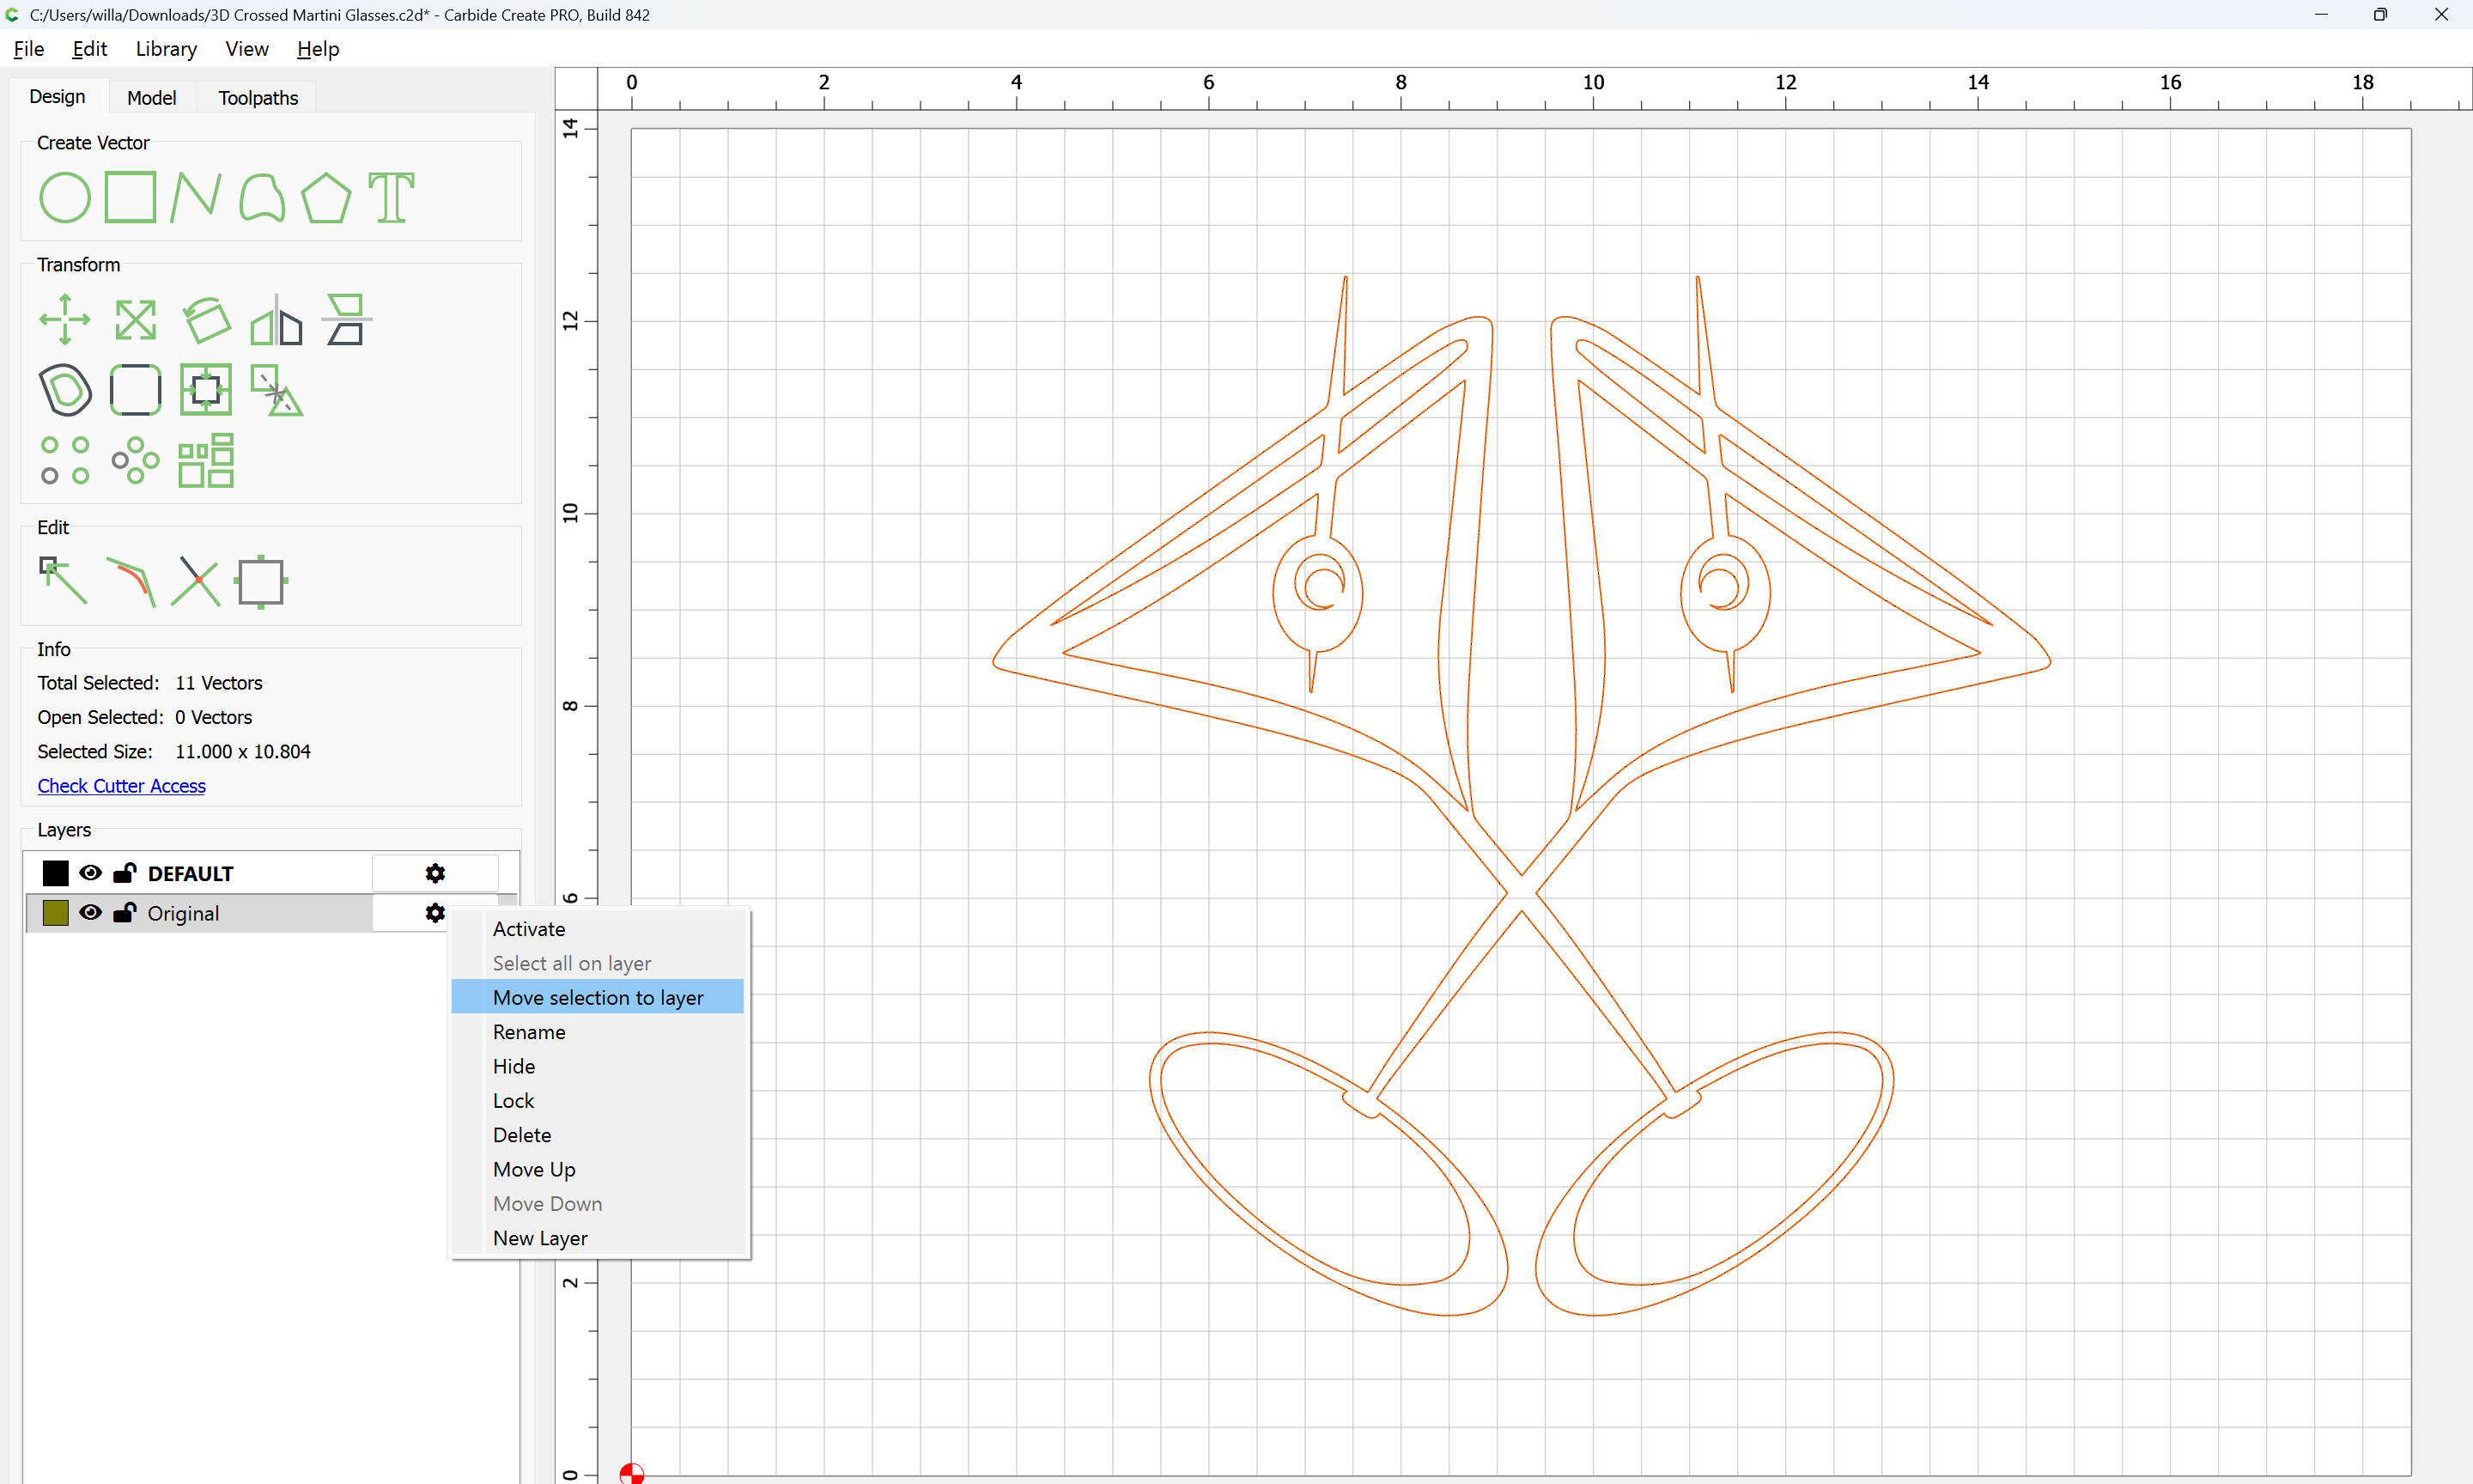
Task: Click the Check Cutter Access link
Action: [x=121, y=786]
